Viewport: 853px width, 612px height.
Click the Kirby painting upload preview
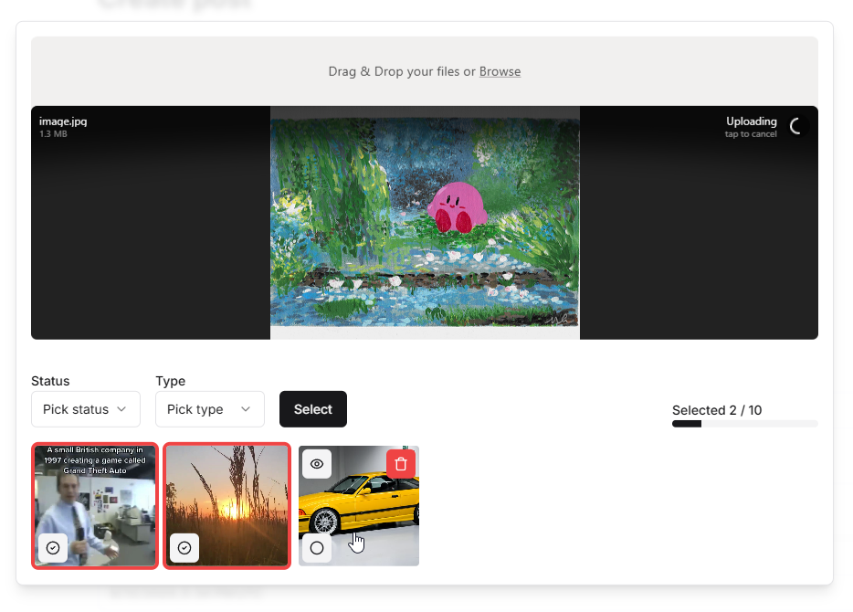pos(425,223)
